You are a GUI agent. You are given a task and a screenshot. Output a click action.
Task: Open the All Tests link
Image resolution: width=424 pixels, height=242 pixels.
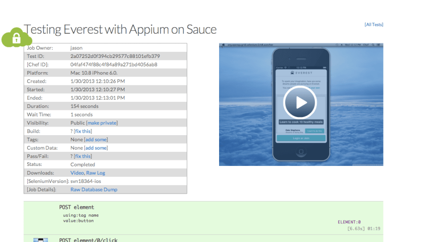(374, 24)
